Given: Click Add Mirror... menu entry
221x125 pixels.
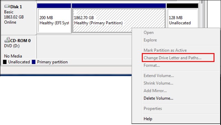Looking at the screenshot, I should (155, 91).
